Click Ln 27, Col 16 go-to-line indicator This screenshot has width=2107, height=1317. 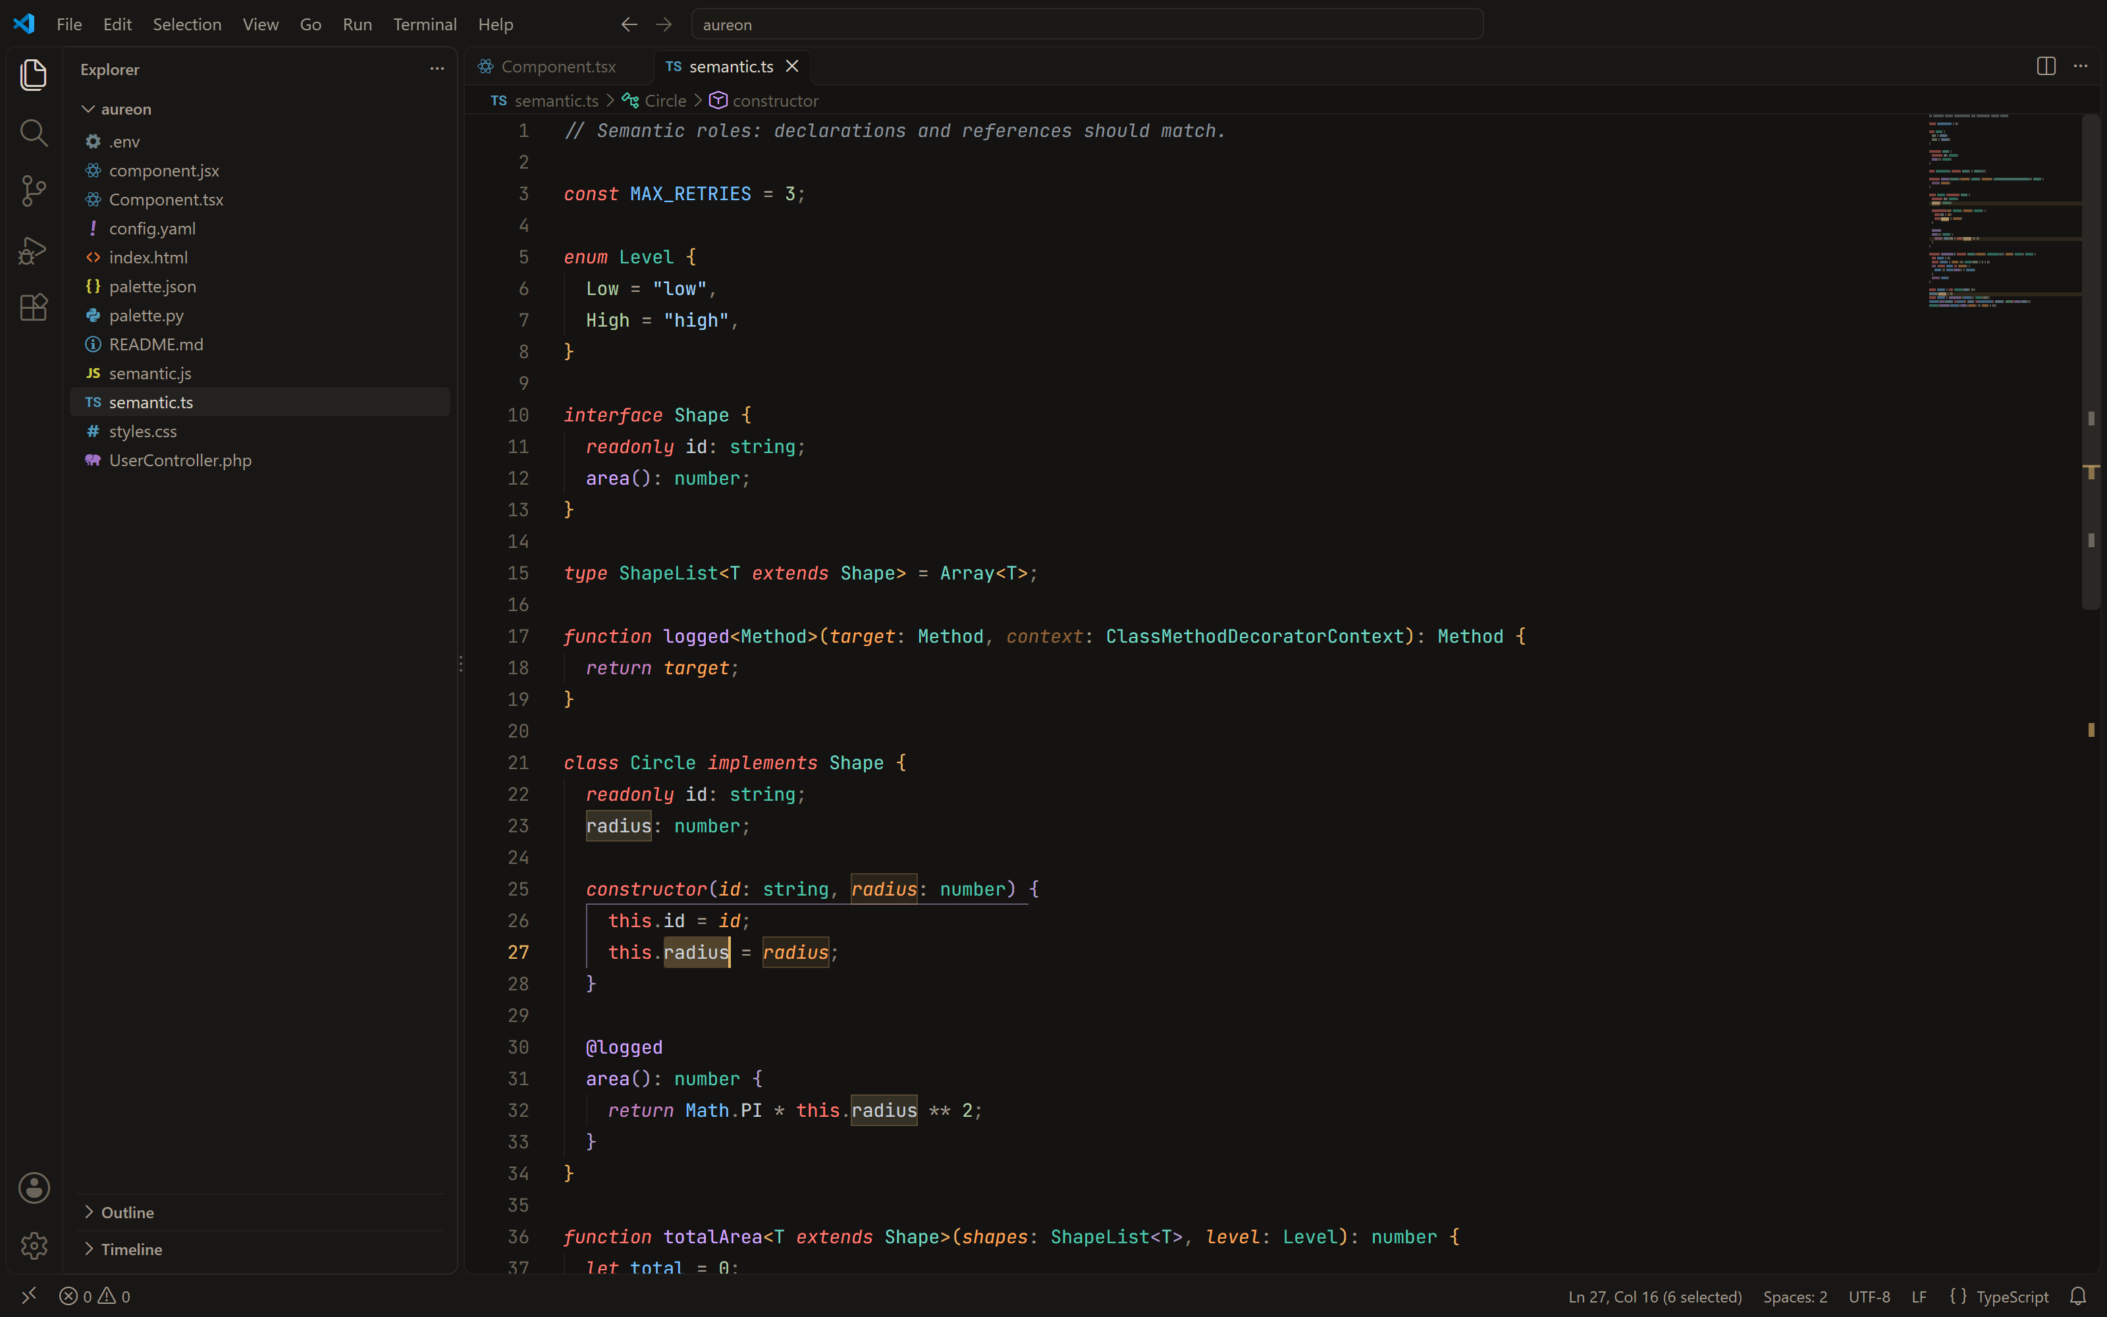(1654, 1296)
